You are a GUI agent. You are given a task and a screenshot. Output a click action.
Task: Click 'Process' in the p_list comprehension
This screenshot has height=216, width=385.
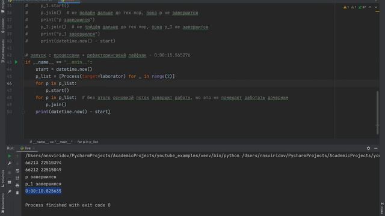point(70,76)
